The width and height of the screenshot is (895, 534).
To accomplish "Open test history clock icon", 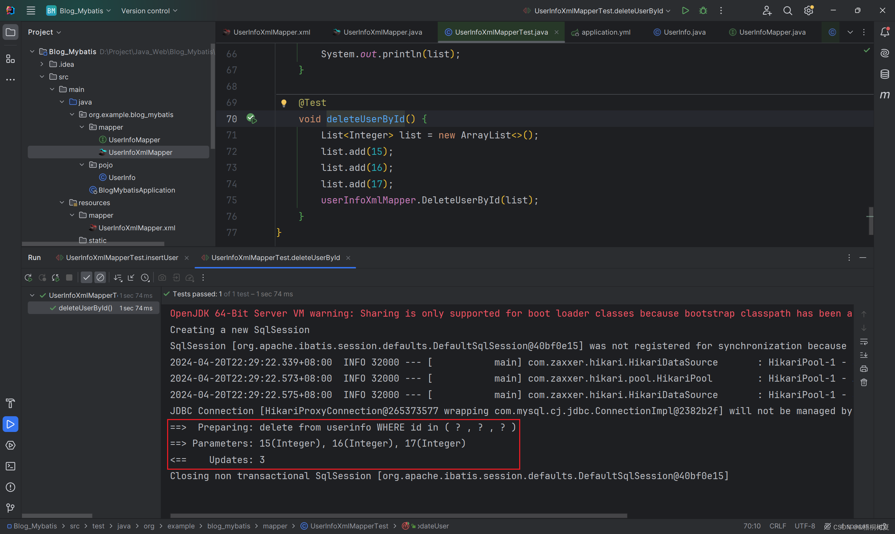I will pyautogui.click(x=145, y=277).
